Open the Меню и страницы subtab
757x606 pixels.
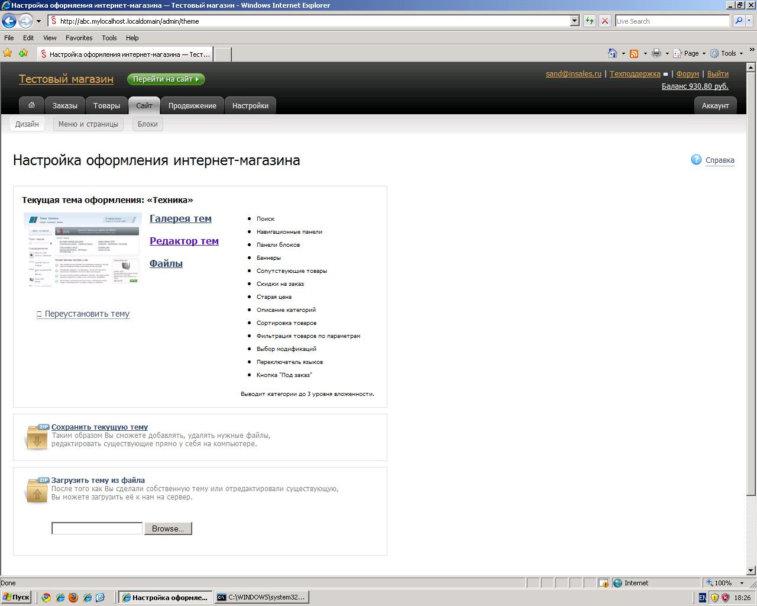[88, 124]
